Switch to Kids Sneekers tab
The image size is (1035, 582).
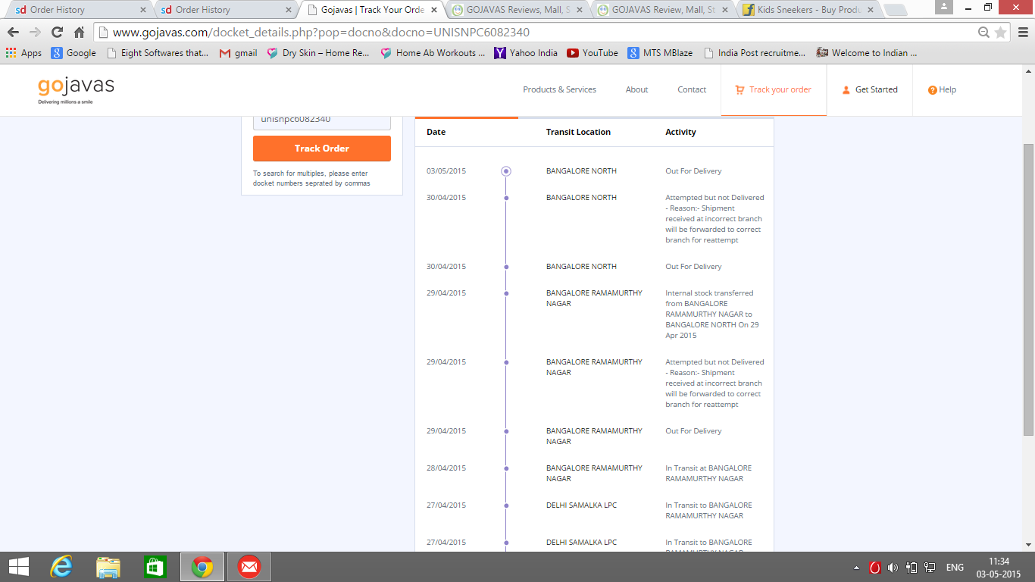pos(805,10)
